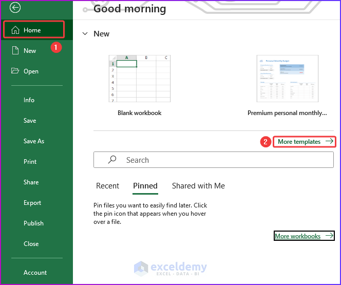
Task: Open the Blank workbook thumbnail
Action: tap(140, 79)
